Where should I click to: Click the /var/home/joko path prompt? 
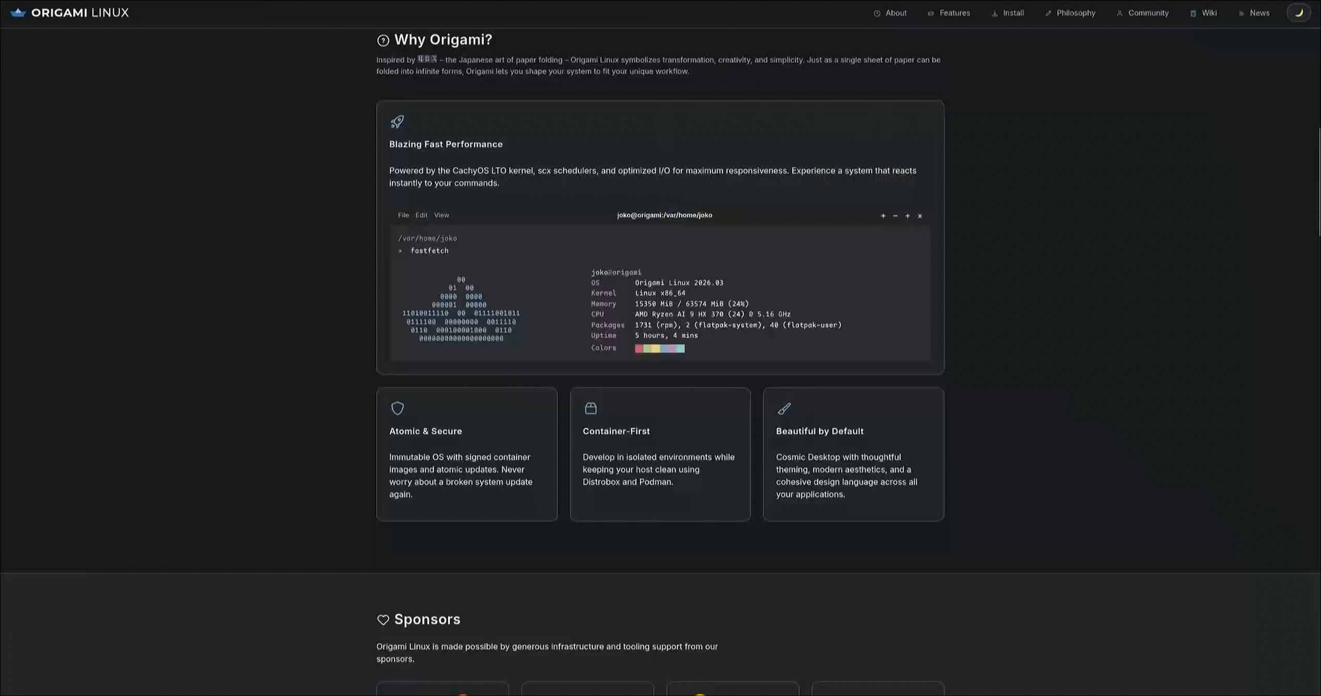point(427,239)
